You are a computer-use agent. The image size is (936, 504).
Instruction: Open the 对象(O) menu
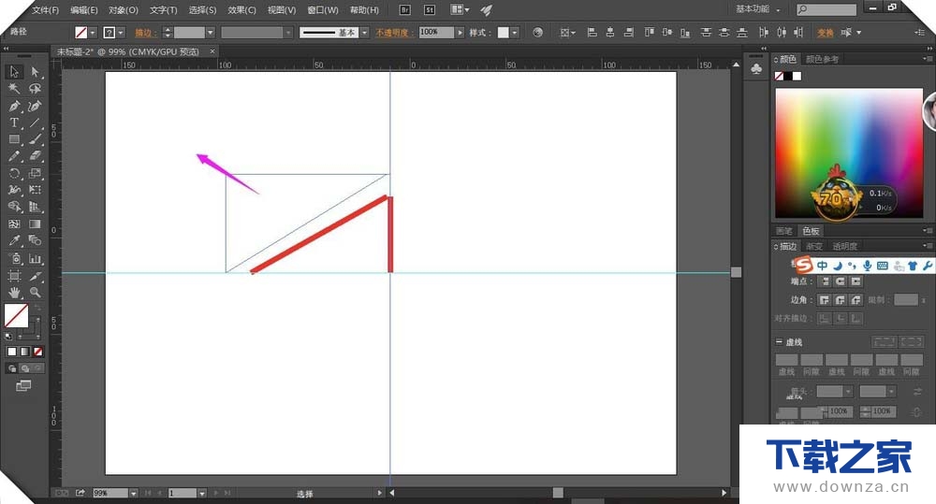click(x=123, y=9)
